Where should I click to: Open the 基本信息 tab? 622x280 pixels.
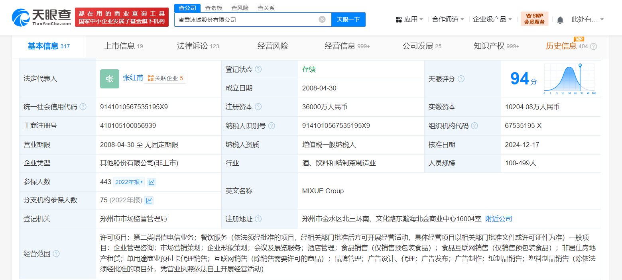(49, 46)
